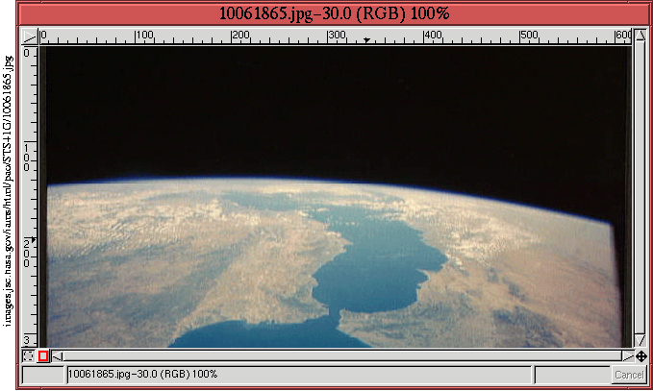Image resolution: width=653 pixels, height=391 pixels.
Task: Click the vertical scrollbar up arrow
Action: pyautogui.click(x=641, y=37)
